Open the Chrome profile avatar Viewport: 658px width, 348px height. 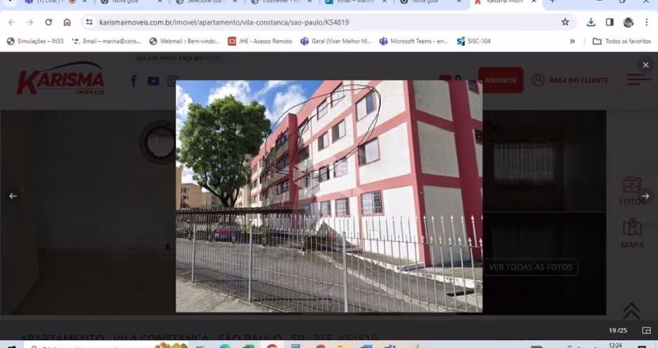[629, 22]
